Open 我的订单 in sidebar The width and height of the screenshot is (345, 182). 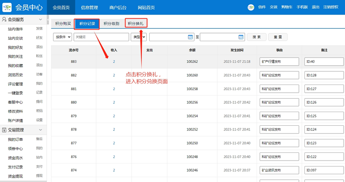[16, 140]
